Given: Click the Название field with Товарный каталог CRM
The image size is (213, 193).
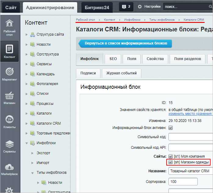Looking at the screenshot, I should 191,171.
